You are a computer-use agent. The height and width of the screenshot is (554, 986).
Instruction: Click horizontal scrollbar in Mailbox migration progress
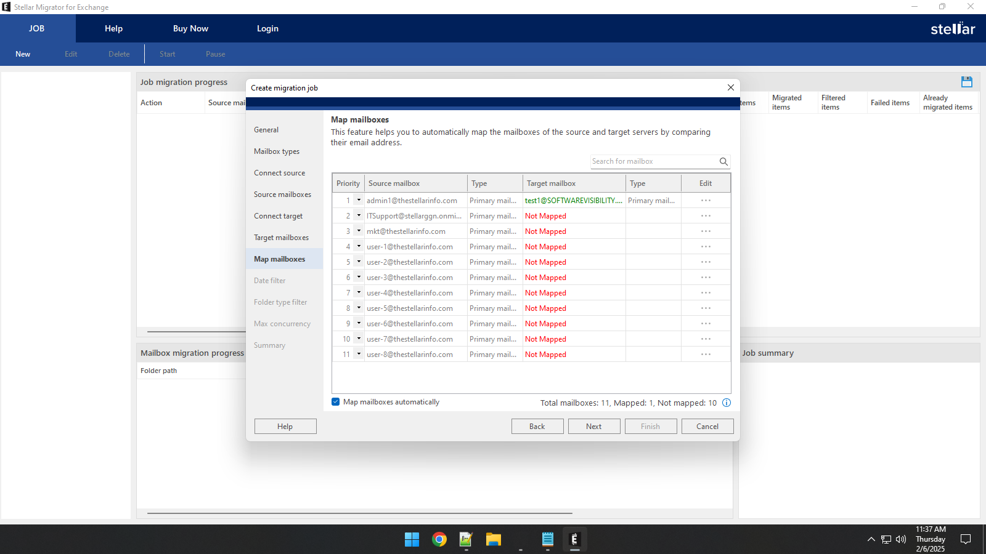pos(359,513)
